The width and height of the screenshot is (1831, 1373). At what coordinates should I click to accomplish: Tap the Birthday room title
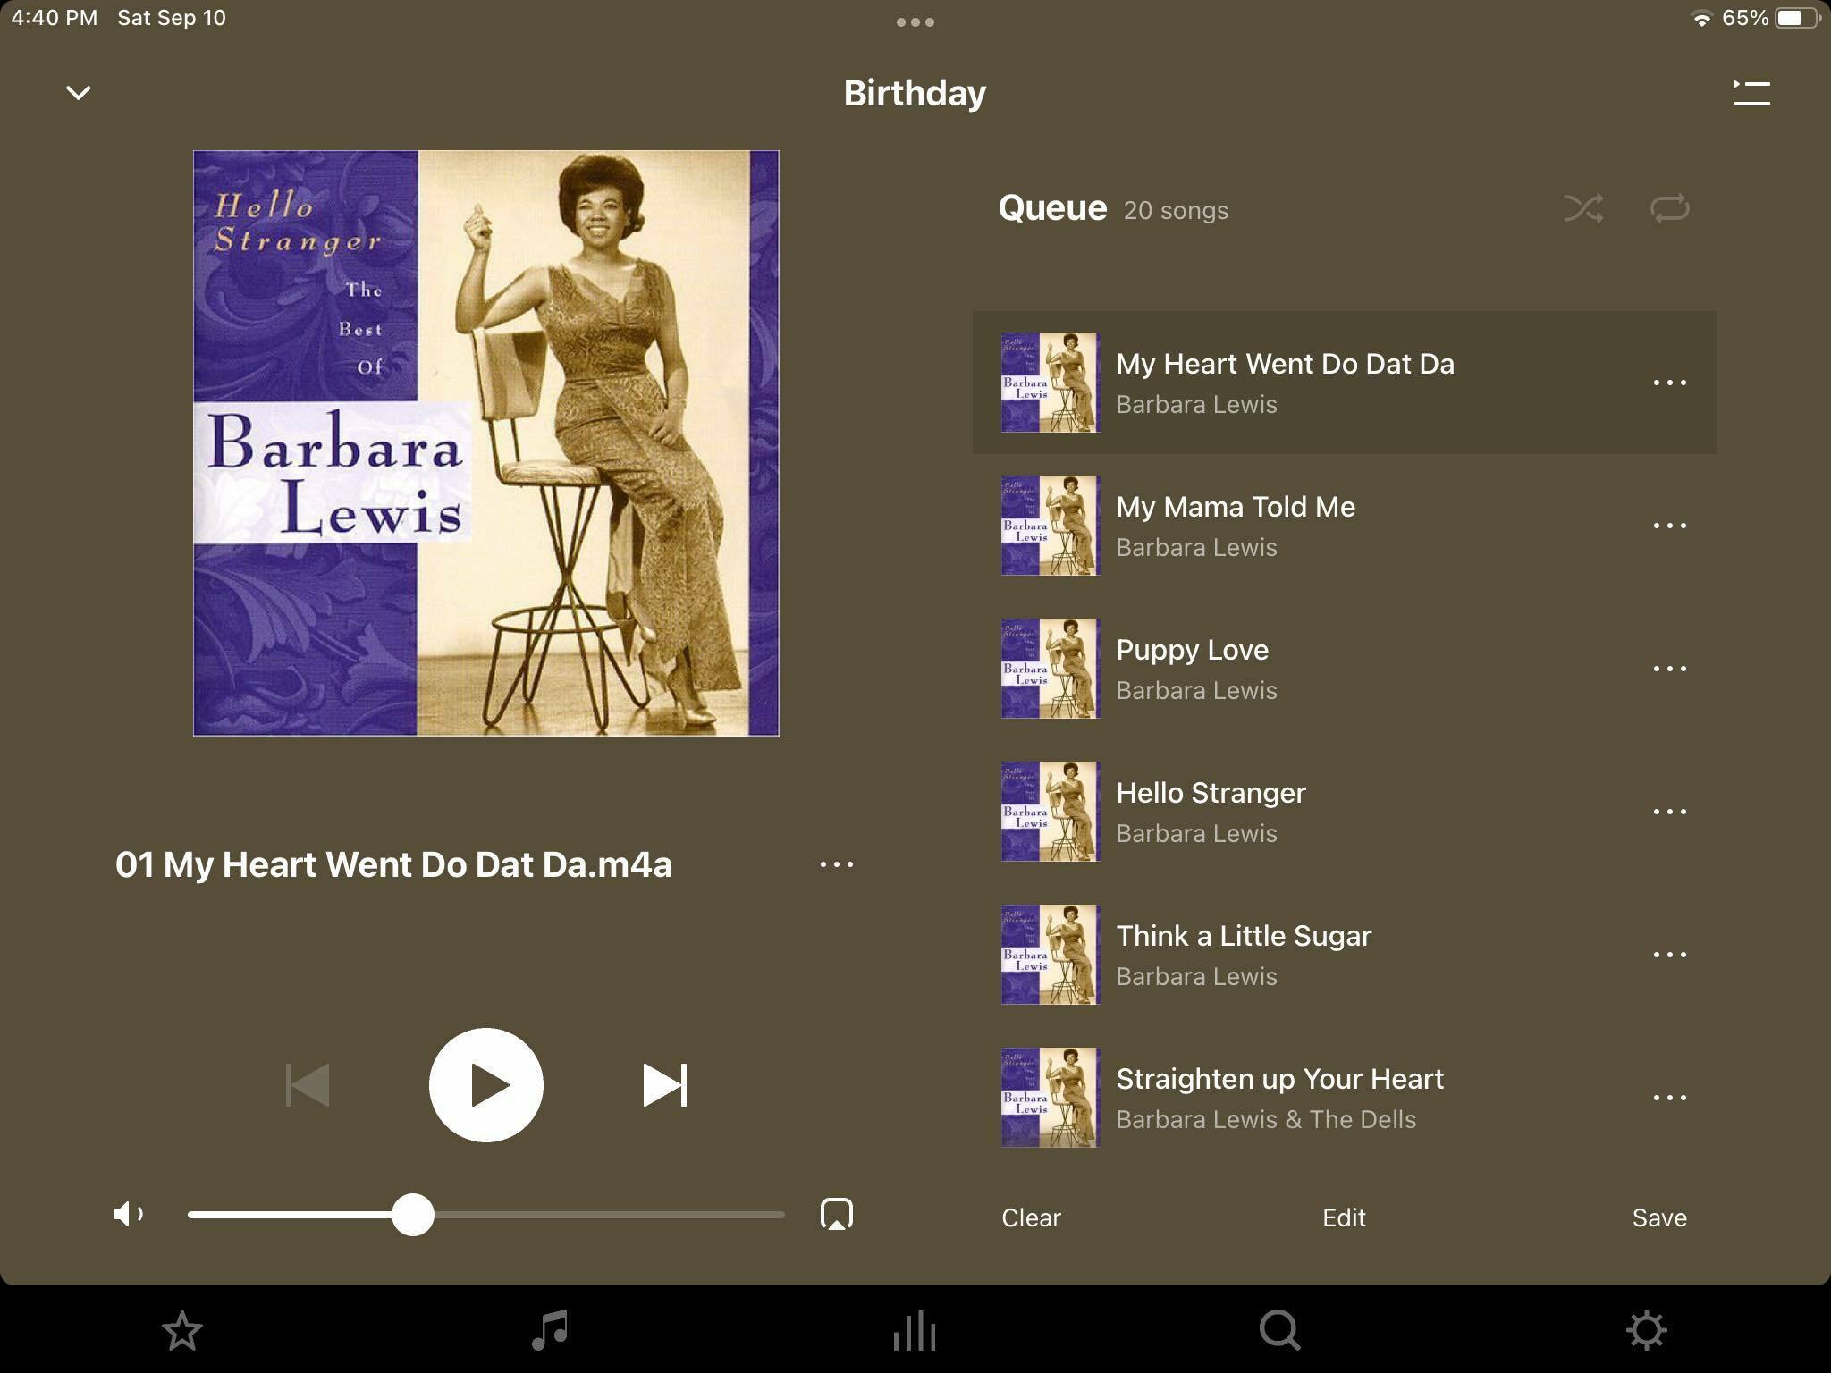pos(915,93)
